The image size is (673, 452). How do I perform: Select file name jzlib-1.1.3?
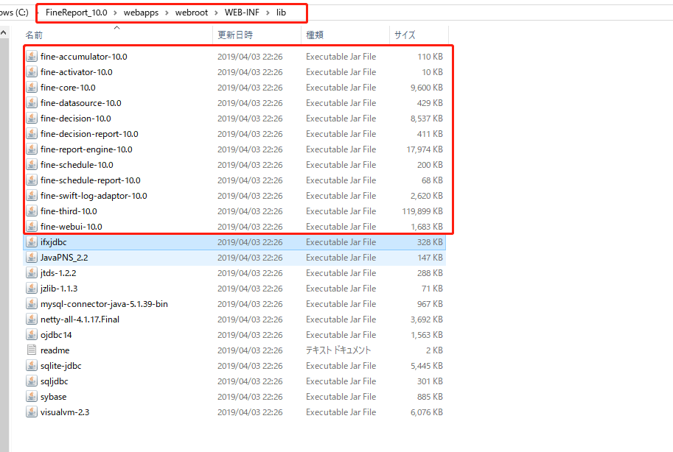pos(59,289)
